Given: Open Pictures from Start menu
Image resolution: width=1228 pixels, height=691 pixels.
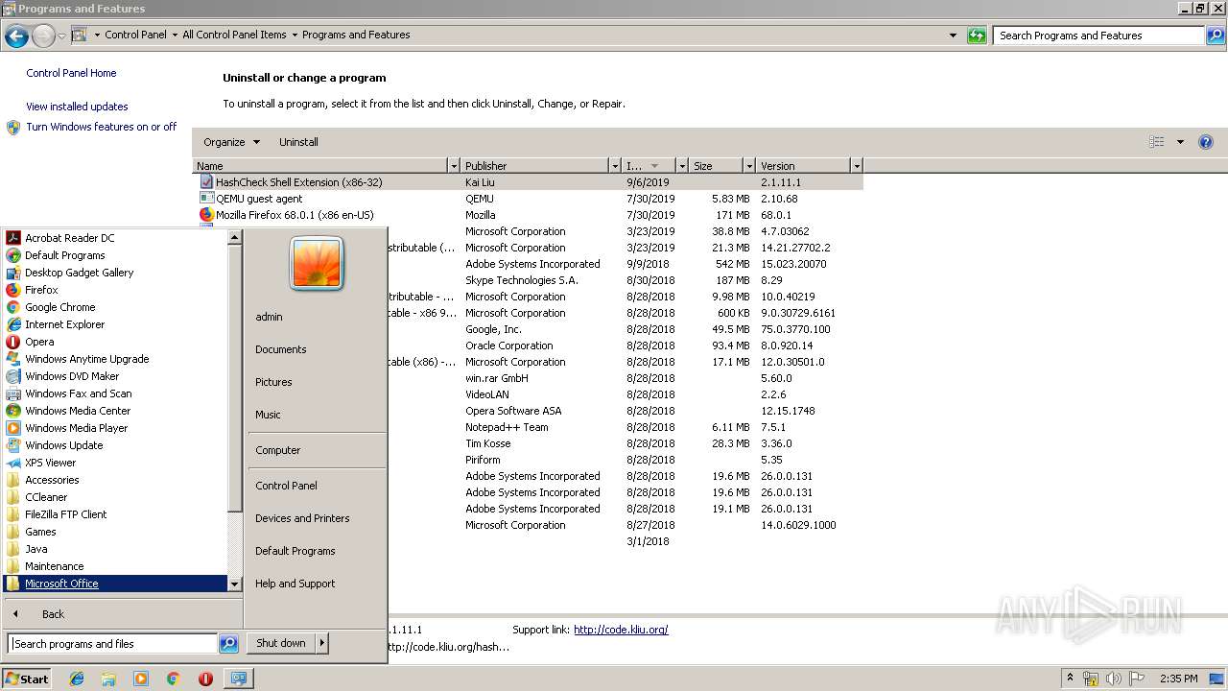Looking at the screenshot, I should tap(273, 382).
